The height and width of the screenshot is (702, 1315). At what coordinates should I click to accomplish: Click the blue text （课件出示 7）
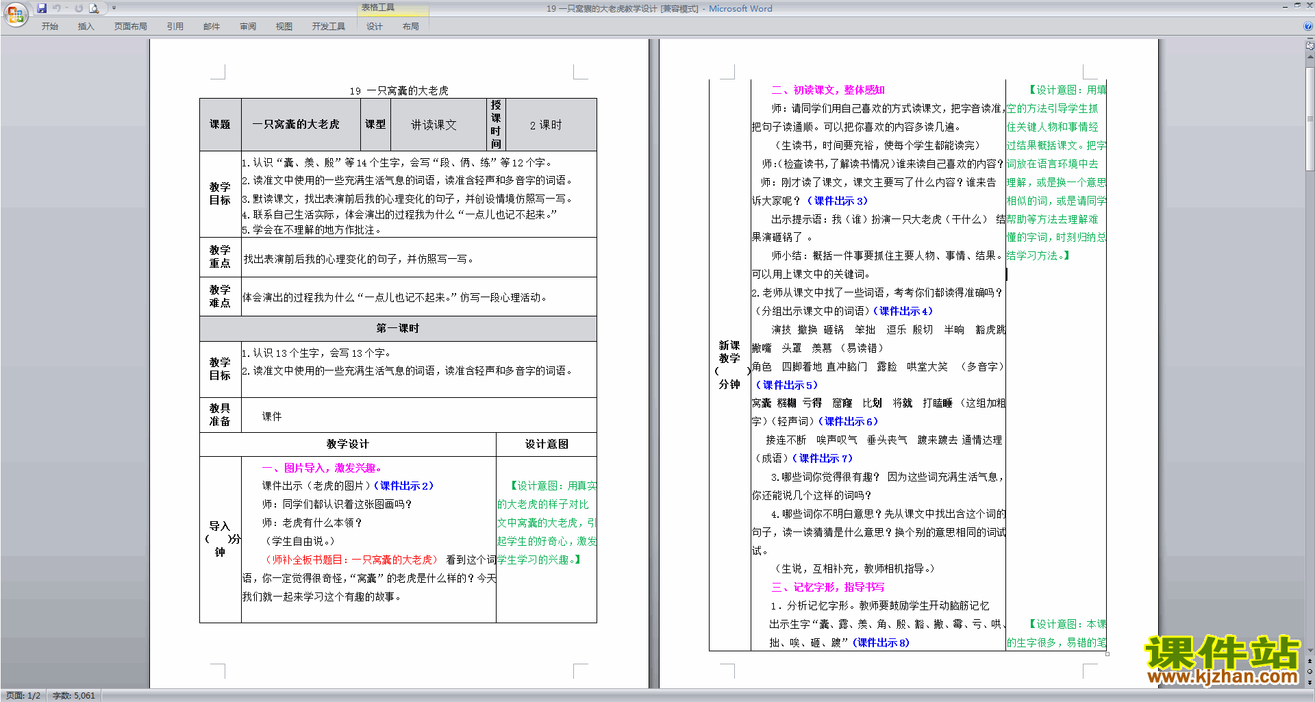(823, 458)
